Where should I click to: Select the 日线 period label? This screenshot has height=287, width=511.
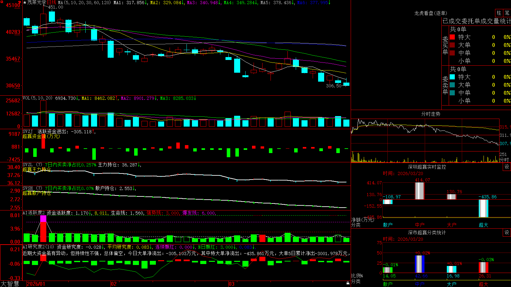click(x=51, y=3)
